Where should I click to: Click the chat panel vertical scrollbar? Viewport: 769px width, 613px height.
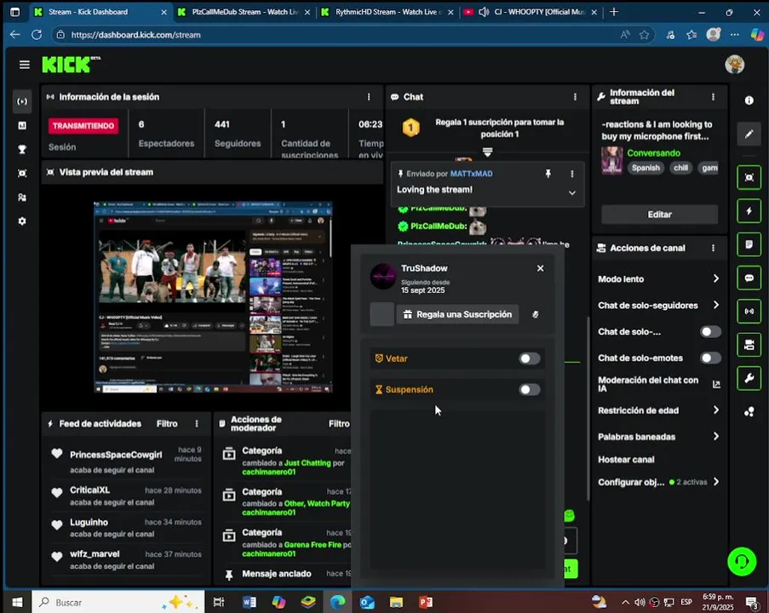pos(588,408)
